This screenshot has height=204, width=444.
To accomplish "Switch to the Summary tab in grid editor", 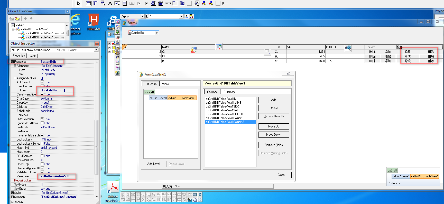I will click(229, 92).
